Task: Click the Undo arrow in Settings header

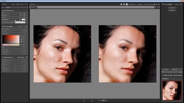Action: pos(22,4)
